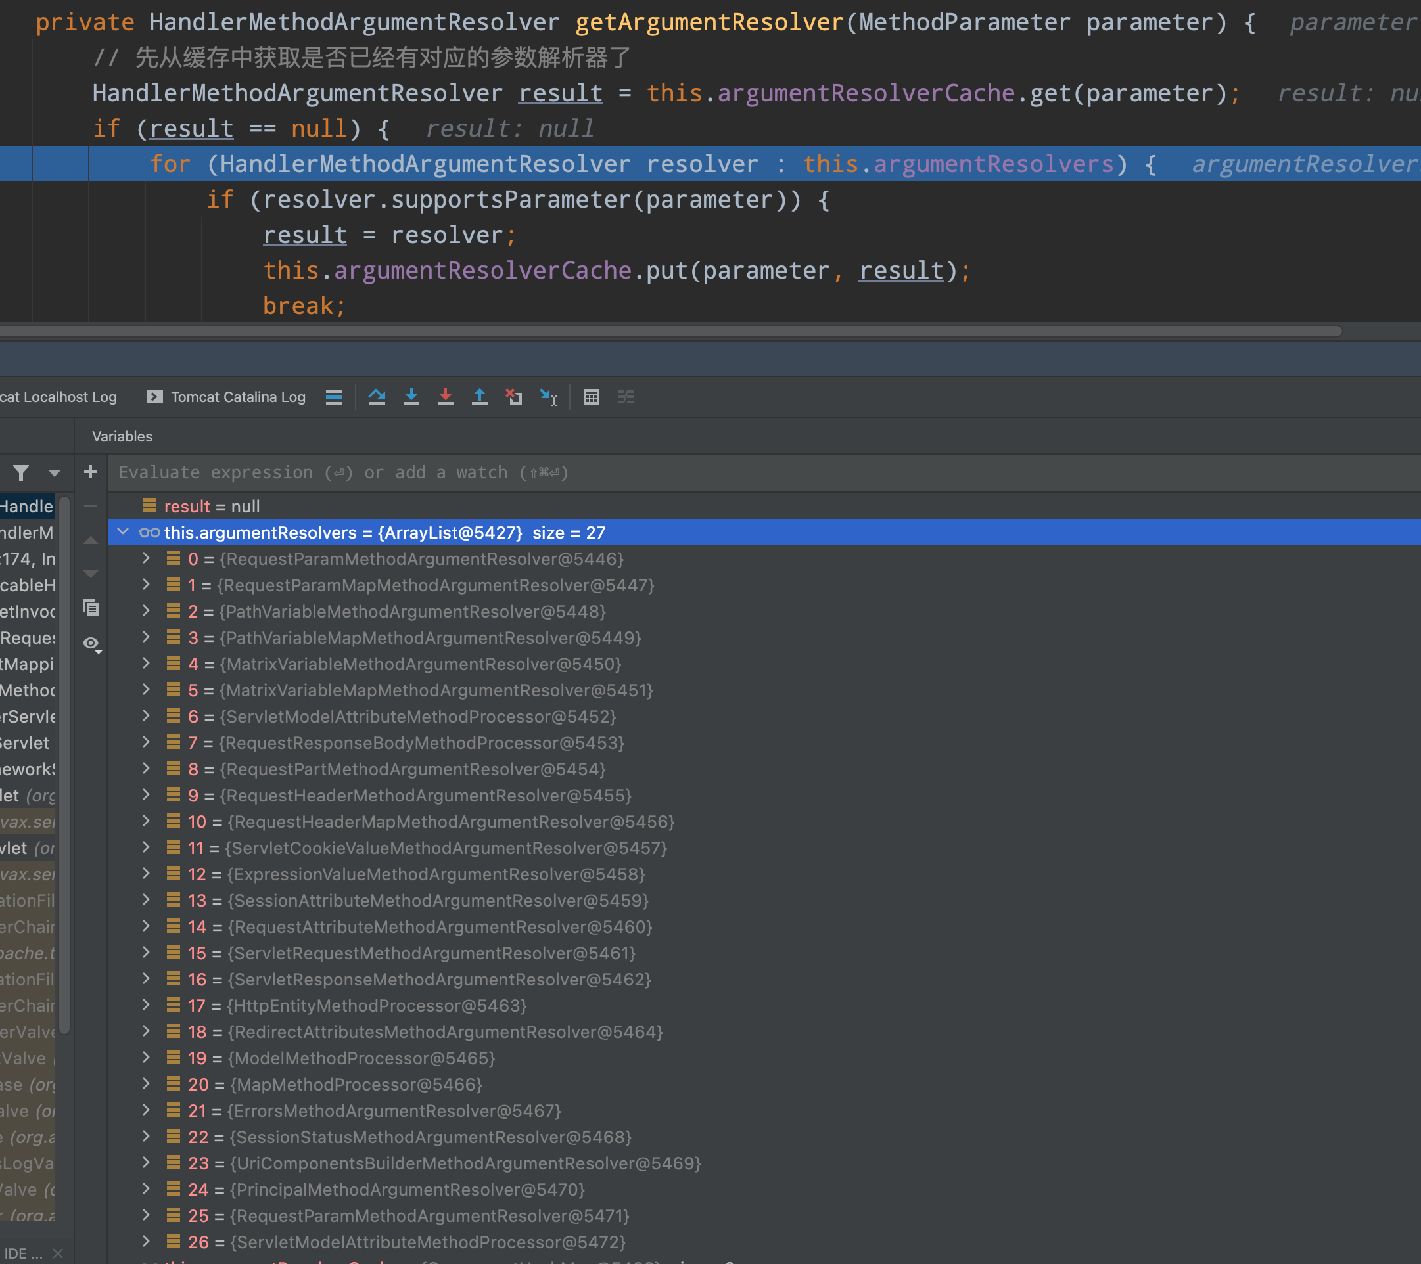
Task: Expand element 7 RequestResponseBodyMethodProcessor
Action: click(x=146, y=742)
